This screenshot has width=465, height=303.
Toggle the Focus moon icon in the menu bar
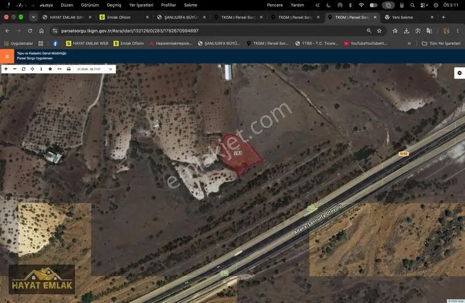coord(328,5)
